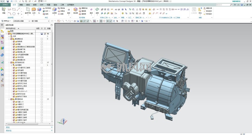
Task: Switch to the 曲线 ribbon tab
Action: [x=28, y=5]
